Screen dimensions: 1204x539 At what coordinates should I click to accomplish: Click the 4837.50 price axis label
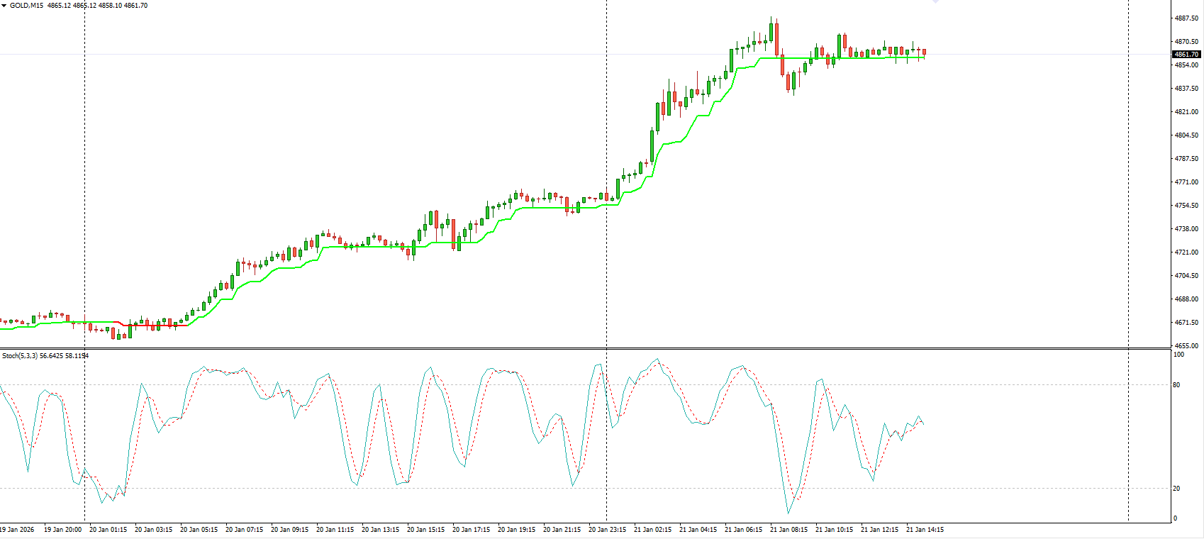pos(1186,89)
